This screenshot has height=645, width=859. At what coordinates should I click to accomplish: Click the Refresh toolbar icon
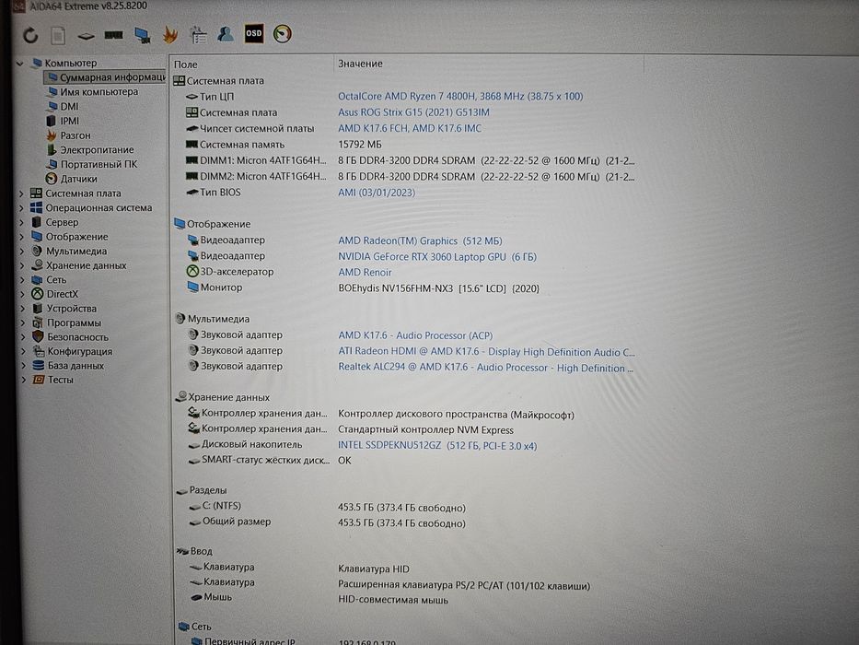pyautogui.click(x=30, y=36)
